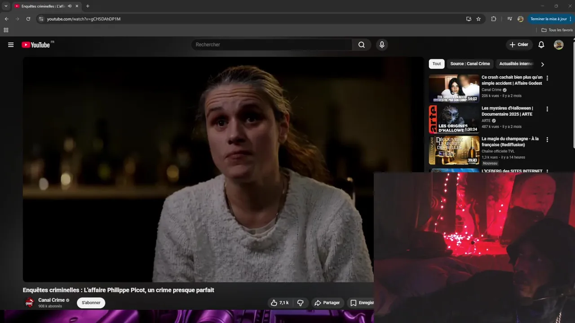
Task: Open the Canal Crime channel name link
Action: 51,300
